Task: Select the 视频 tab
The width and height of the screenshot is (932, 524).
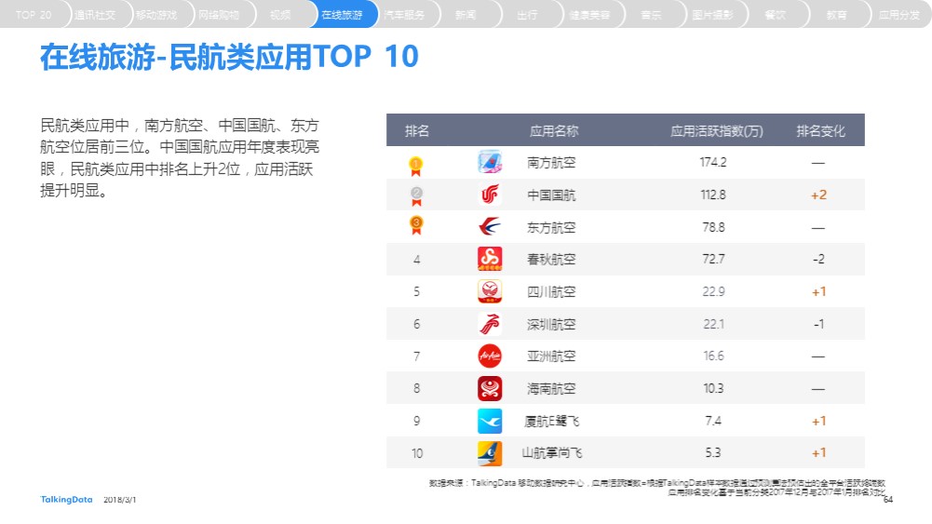Action: [x=280, y=14]
